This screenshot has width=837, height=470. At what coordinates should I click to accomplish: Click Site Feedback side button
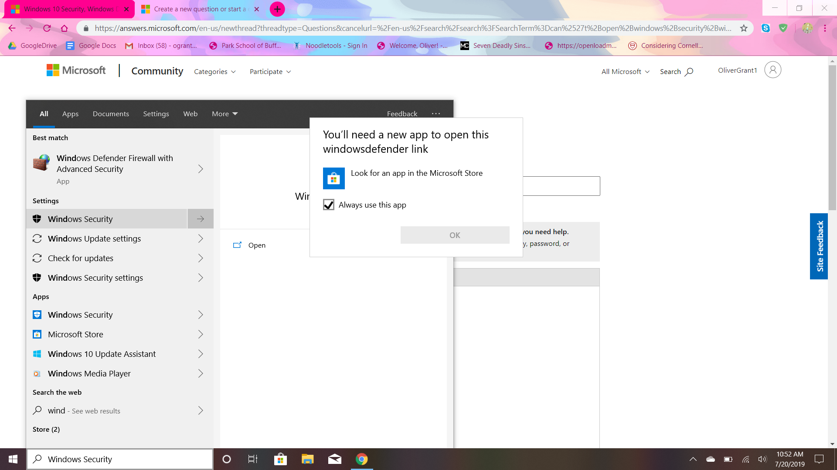(x=819, y=246)
